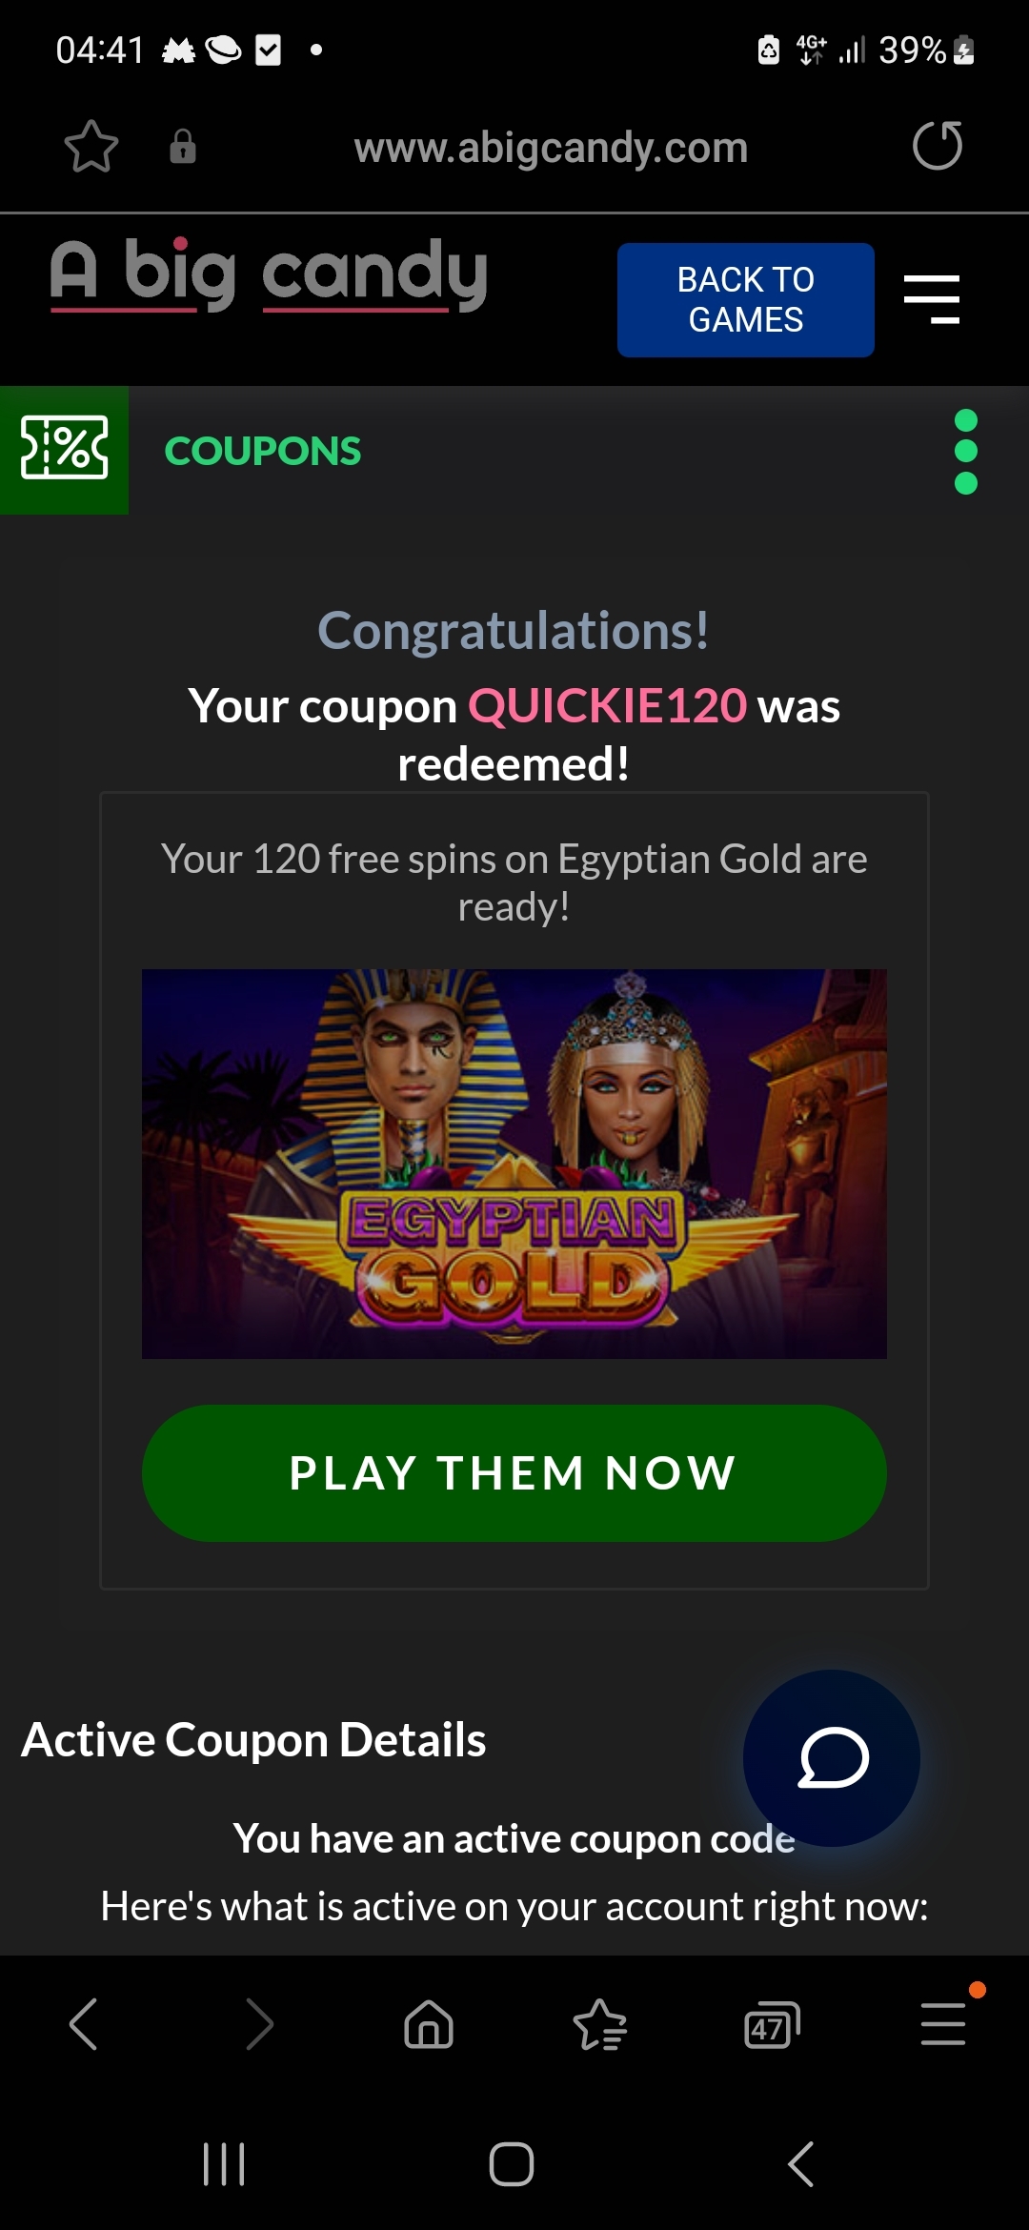The image size is (1029, 2230).
Task: Open the COUPONS section heading
Action: click(x=263, y=452)
